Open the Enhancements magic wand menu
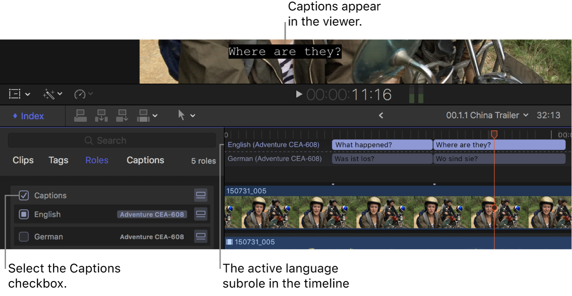The height and width of the screenshot is (296, 572). click(x=49, y=94)
